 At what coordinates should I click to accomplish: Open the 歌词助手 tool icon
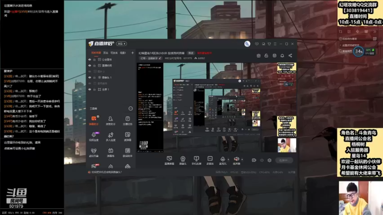[x=127, y=152]
